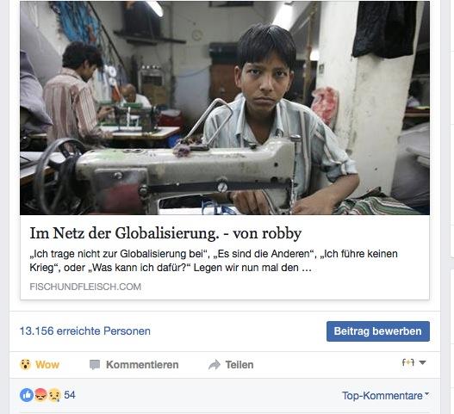Open the article titled Im Netz der Globalisierung
This screenshot has height=414, width=454.
point(165,233)
